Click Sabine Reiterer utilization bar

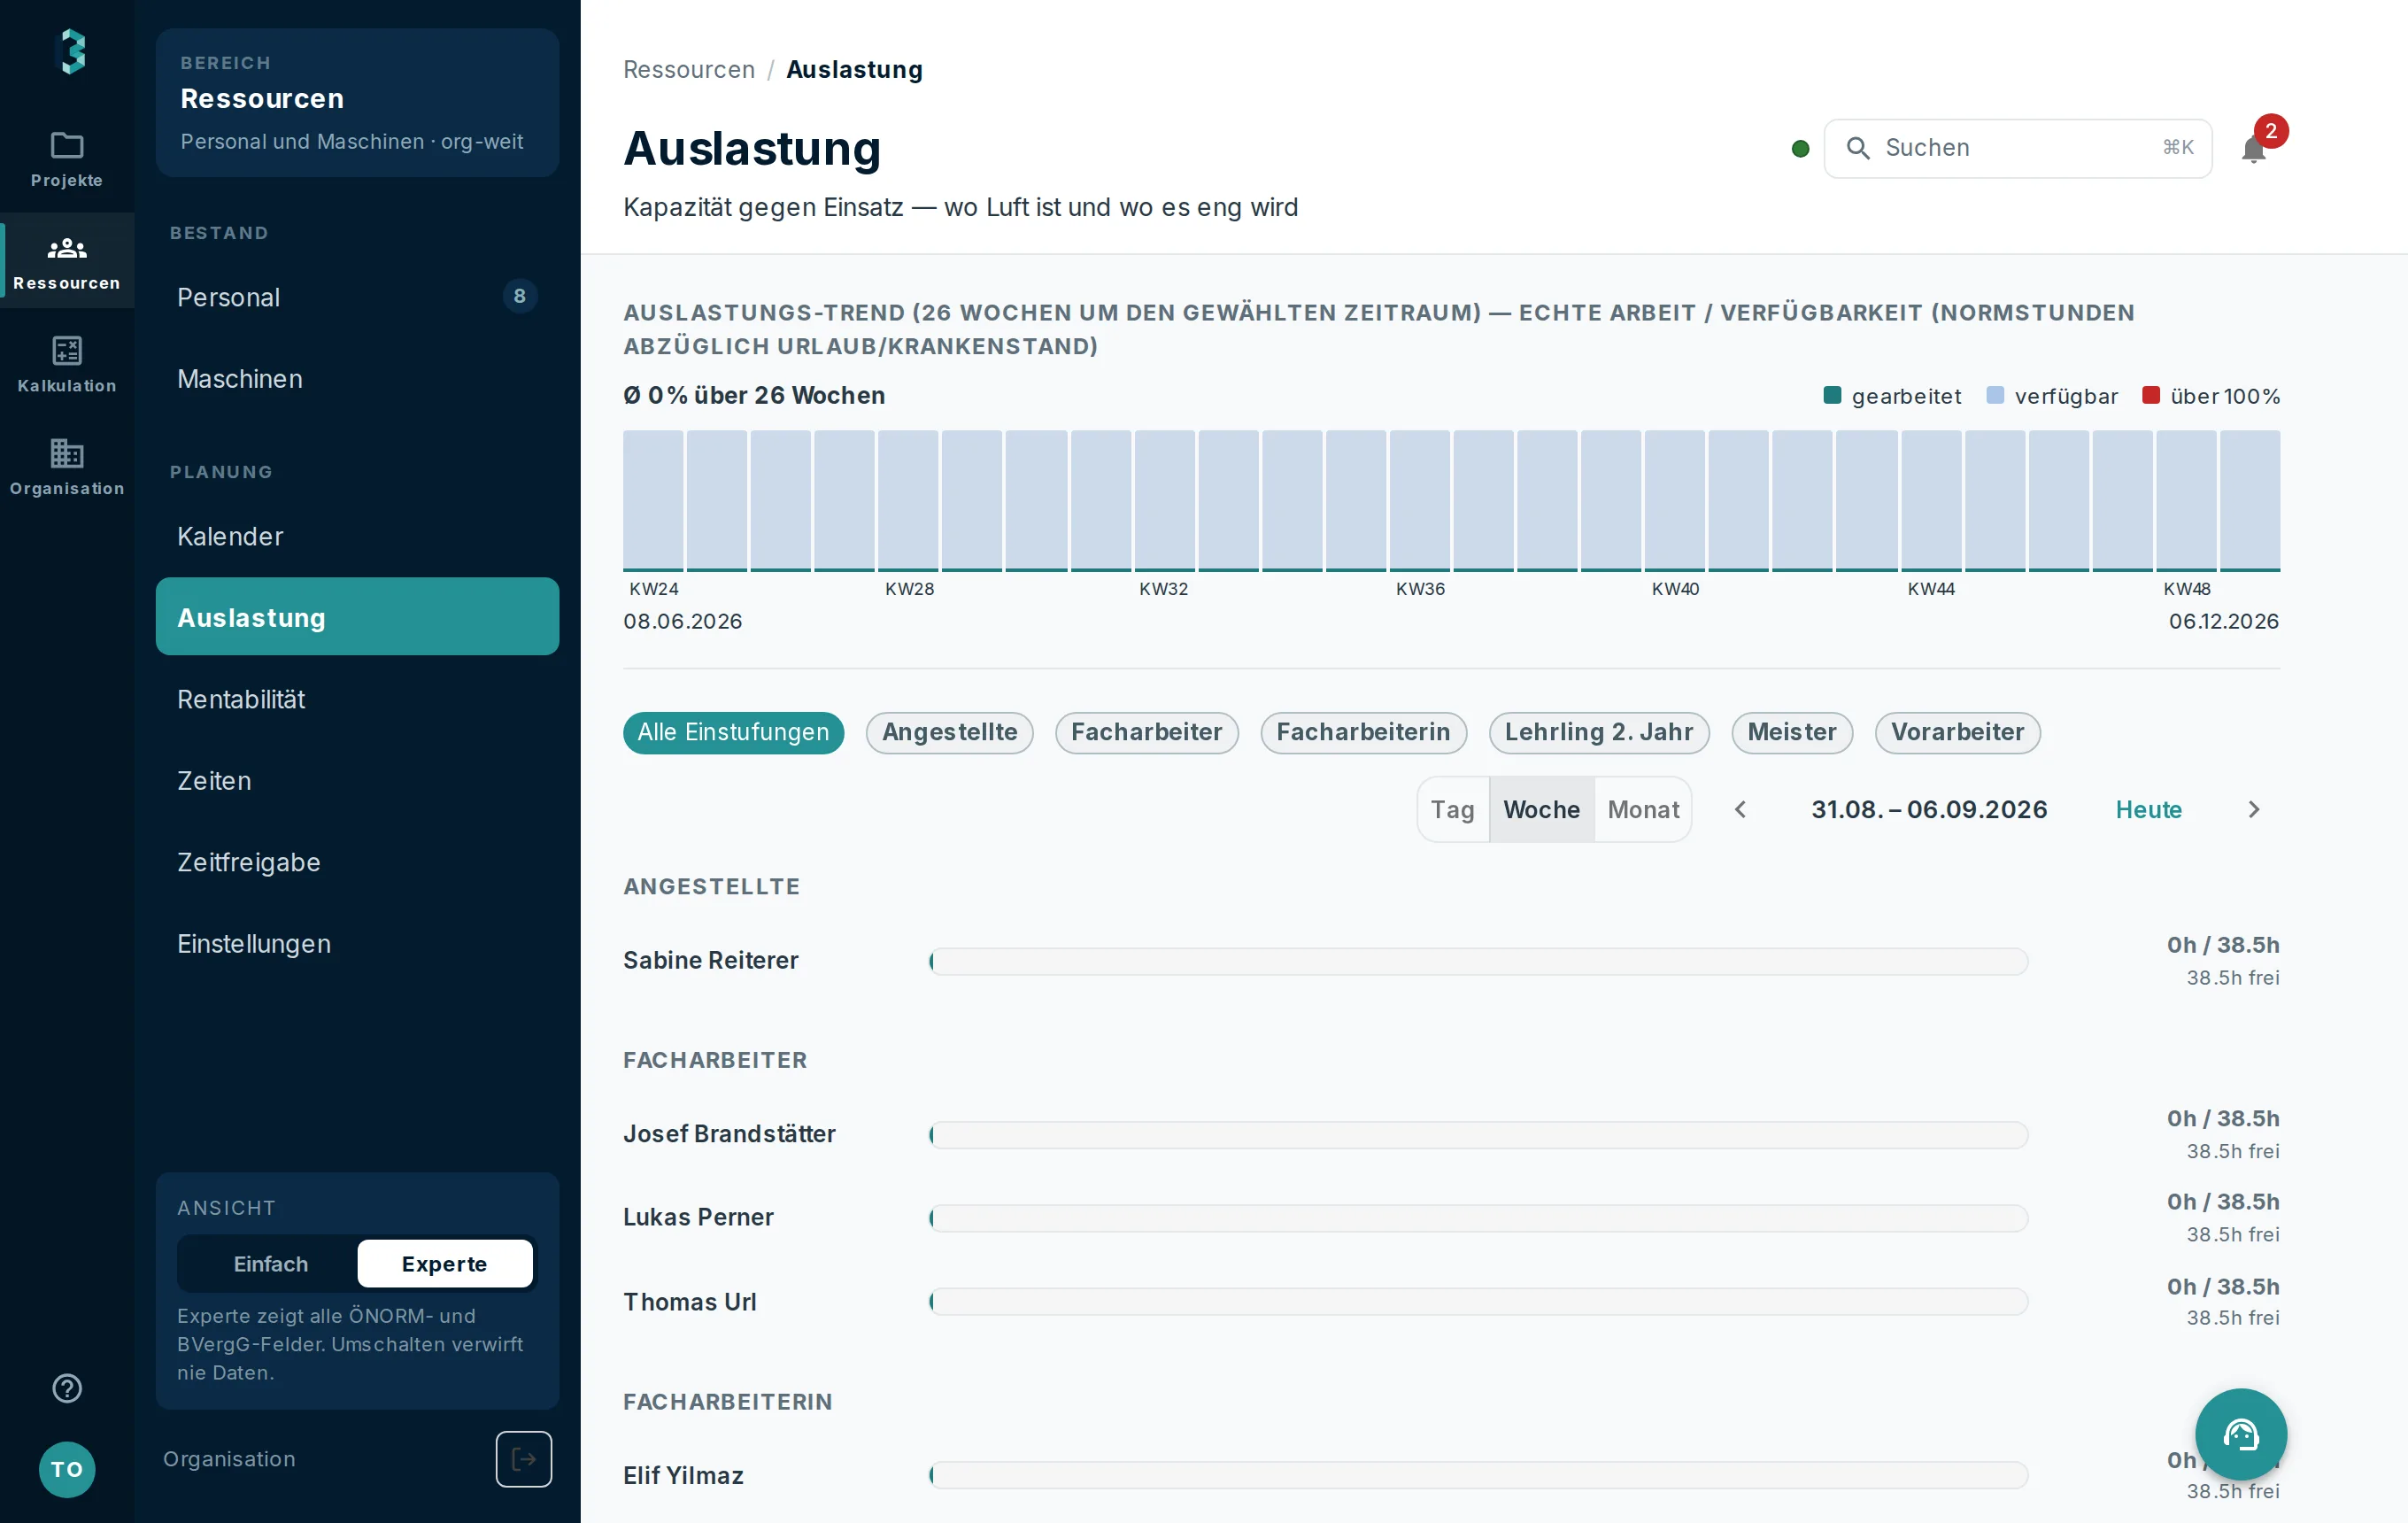1478,961
